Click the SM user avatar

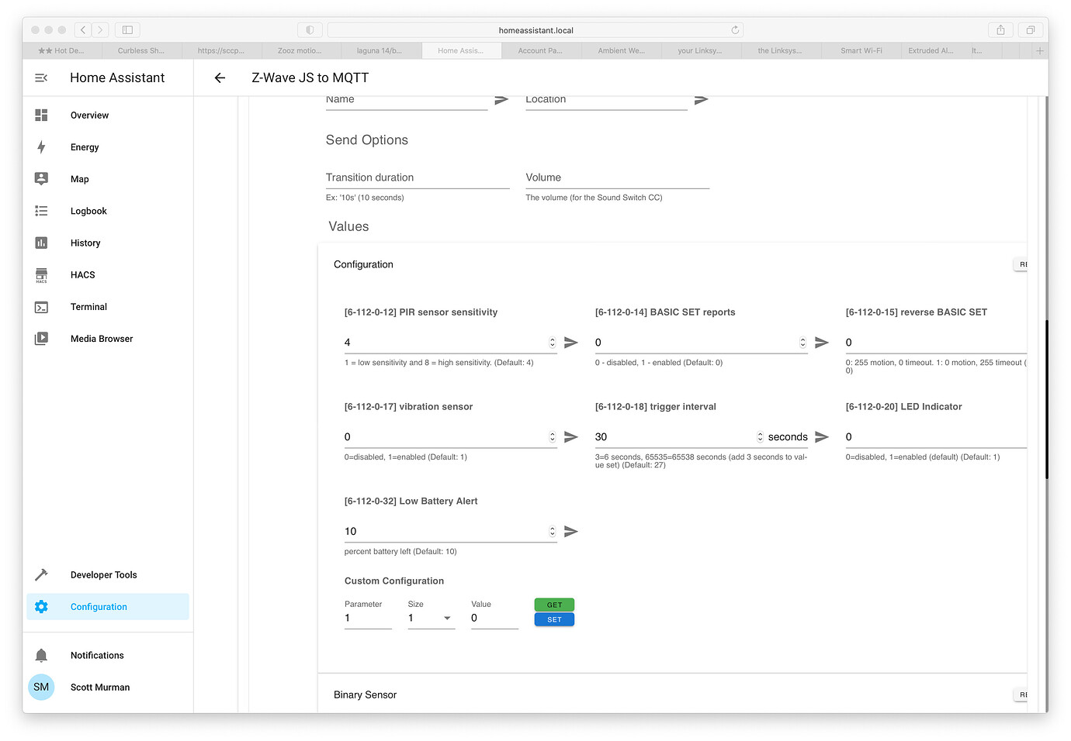click(x=41, y=687)
